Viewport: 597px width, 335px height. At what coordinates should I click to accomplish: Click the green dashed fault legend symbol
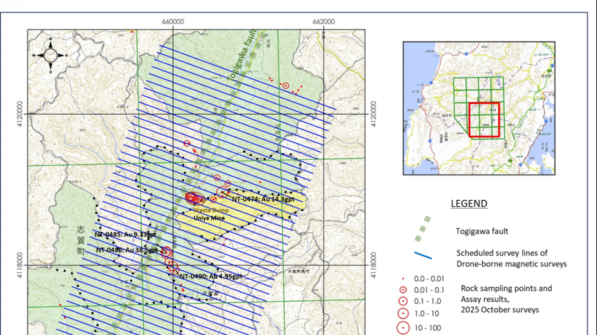coord(422,229)
